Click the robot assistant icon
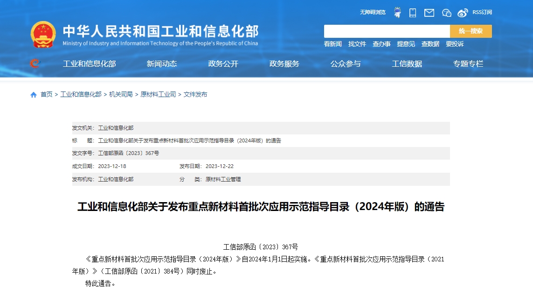Viewport: 533px width, 302px height. pyautogui.click(x=397, y=13)
